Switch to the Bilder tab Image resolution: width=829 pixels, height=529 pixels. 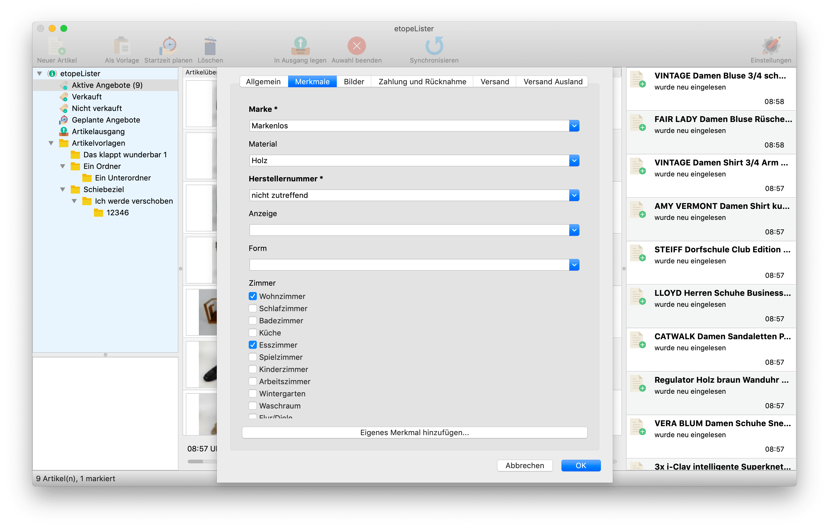354,82
